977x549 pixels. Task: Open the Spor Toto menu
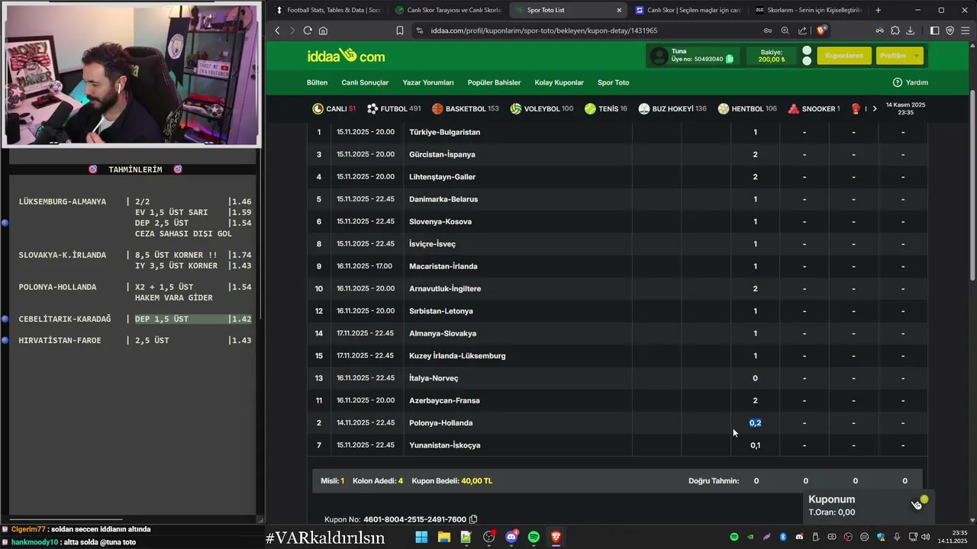(614, 82)
